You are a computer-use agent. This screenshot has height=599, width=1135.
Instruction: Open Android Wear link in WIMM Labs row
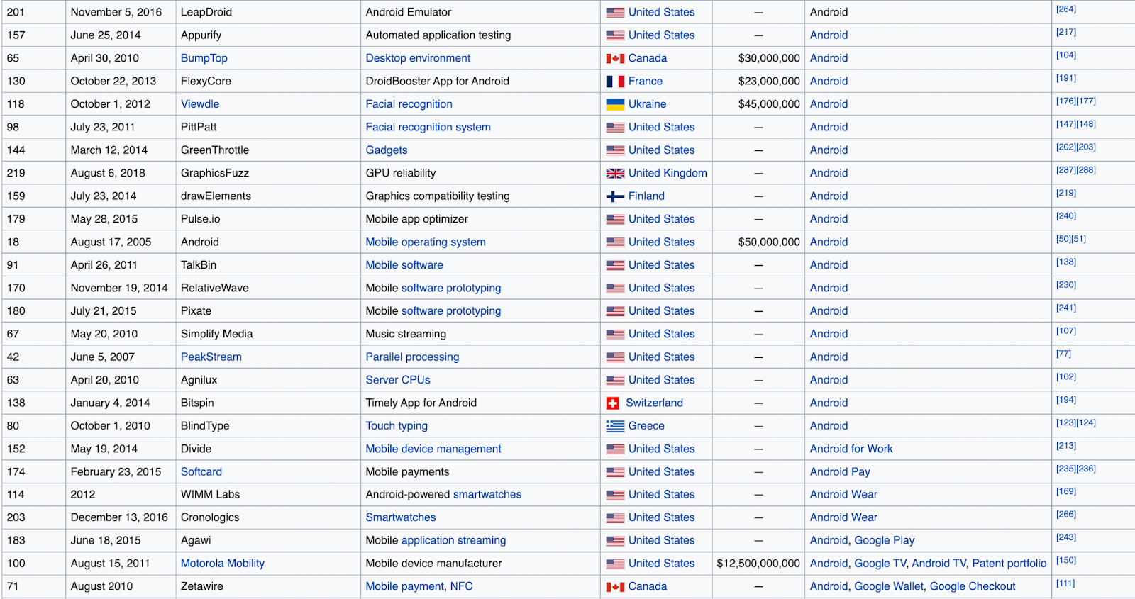(843, 495)
